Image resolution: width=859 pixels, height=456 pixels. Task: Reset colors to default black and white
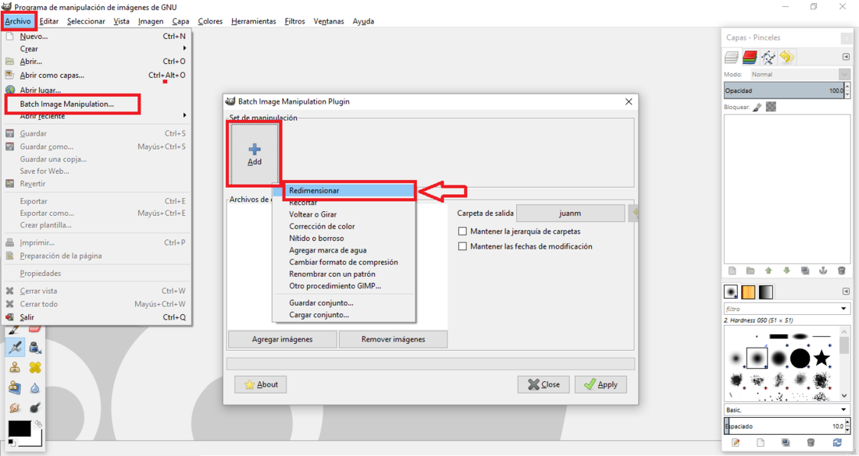point(12,442)
